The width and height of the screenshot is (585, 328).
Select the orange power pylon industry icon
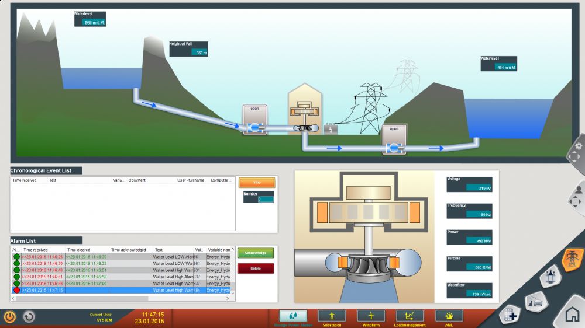click(572, 259)
